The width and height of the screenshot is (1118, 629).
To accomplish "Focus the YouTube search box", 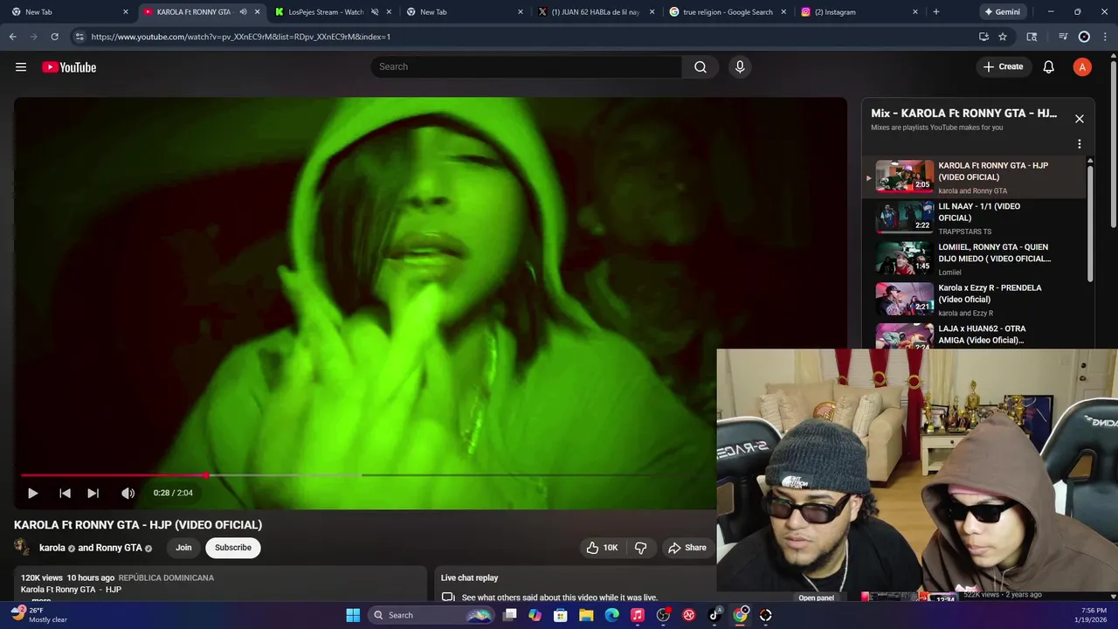I will pos(526,67).
